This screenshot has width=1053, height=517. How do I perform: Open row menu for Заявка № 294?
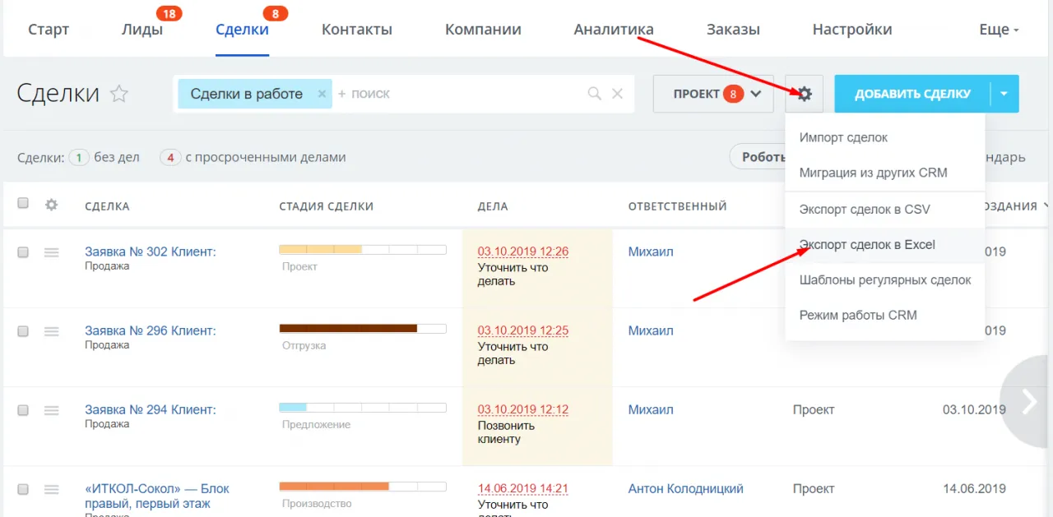pos(51,410)
